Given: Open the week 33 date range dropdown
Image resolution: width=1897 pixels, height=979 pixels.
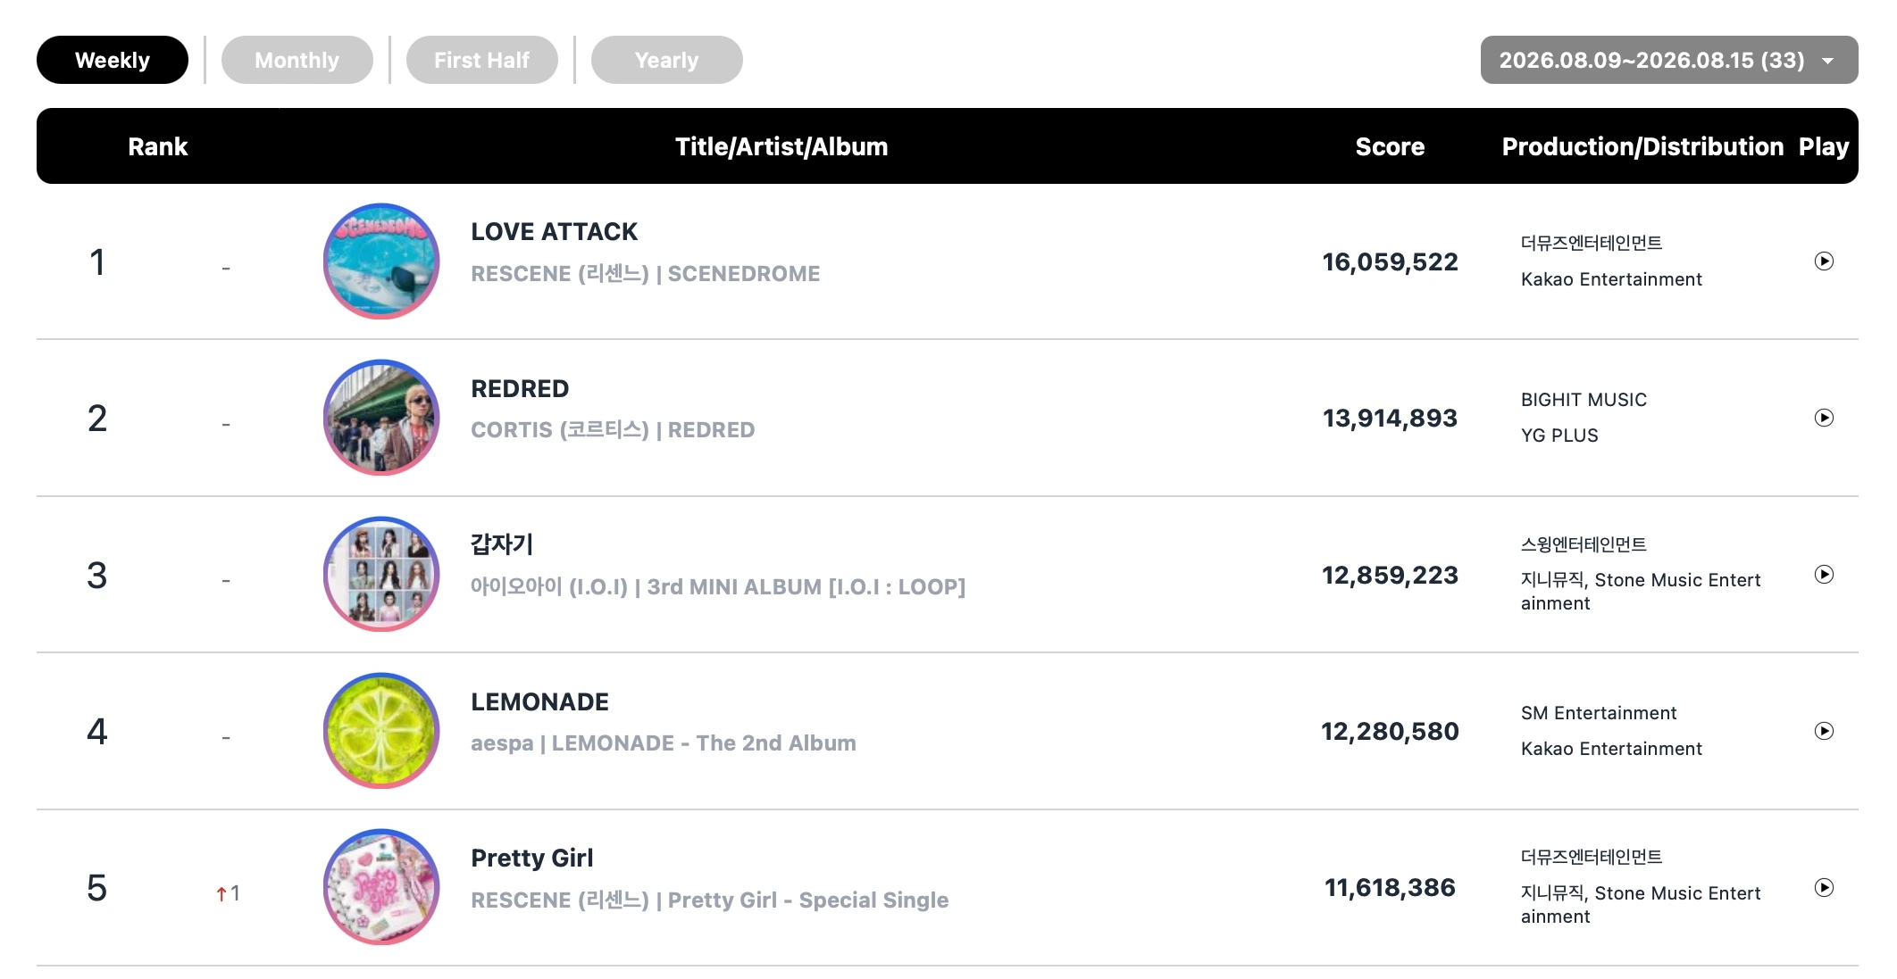Looking at the screenshot, I should click(1668, 60).
